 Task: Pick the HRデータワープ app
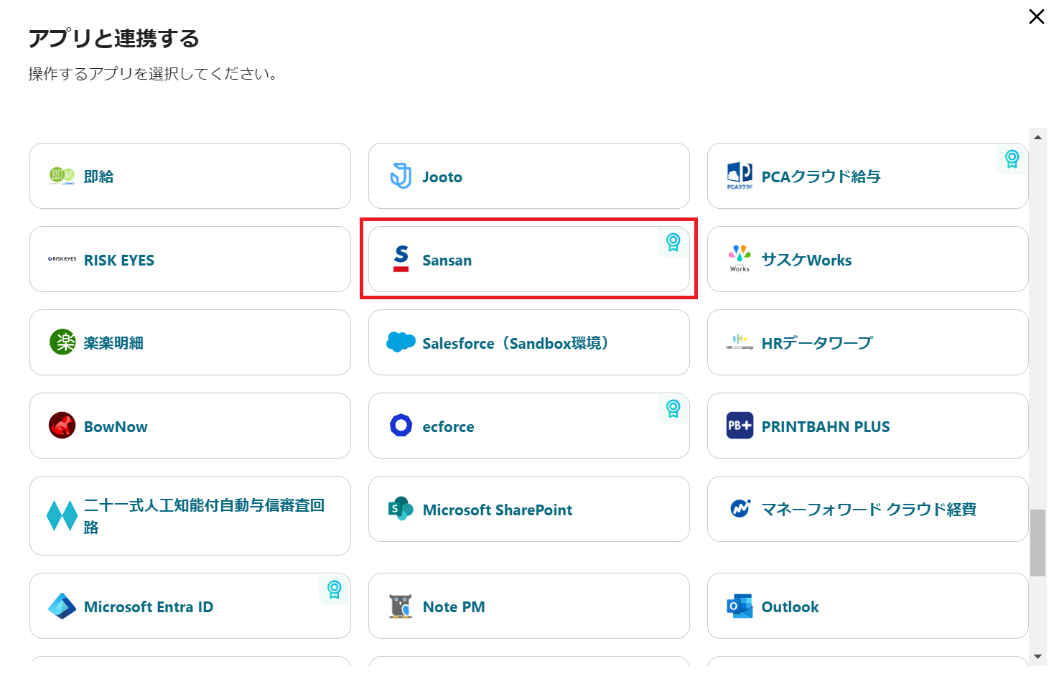(867, 342)
